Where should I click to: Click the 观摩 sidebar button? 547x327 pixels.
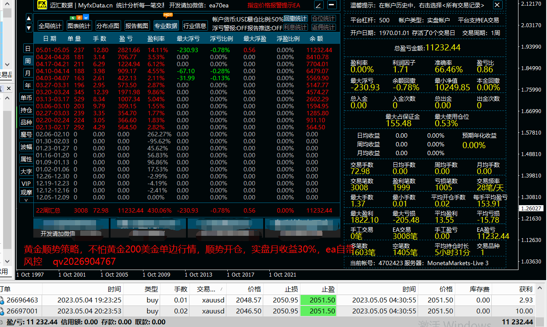click(26, 192)
